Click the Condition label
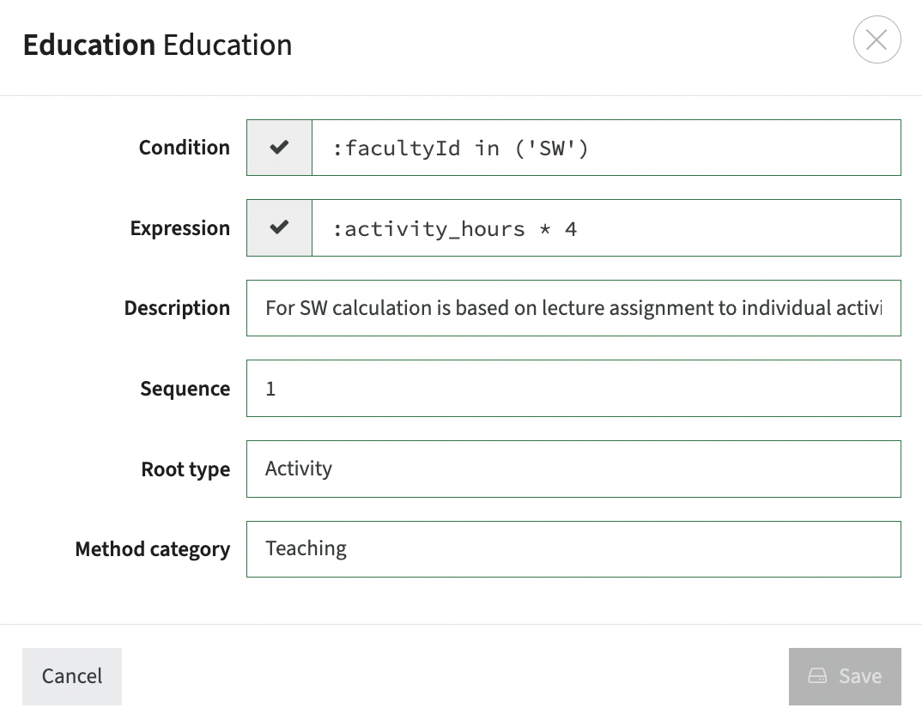The height and width of the screenshot is (726, 922). coord(184,148)
